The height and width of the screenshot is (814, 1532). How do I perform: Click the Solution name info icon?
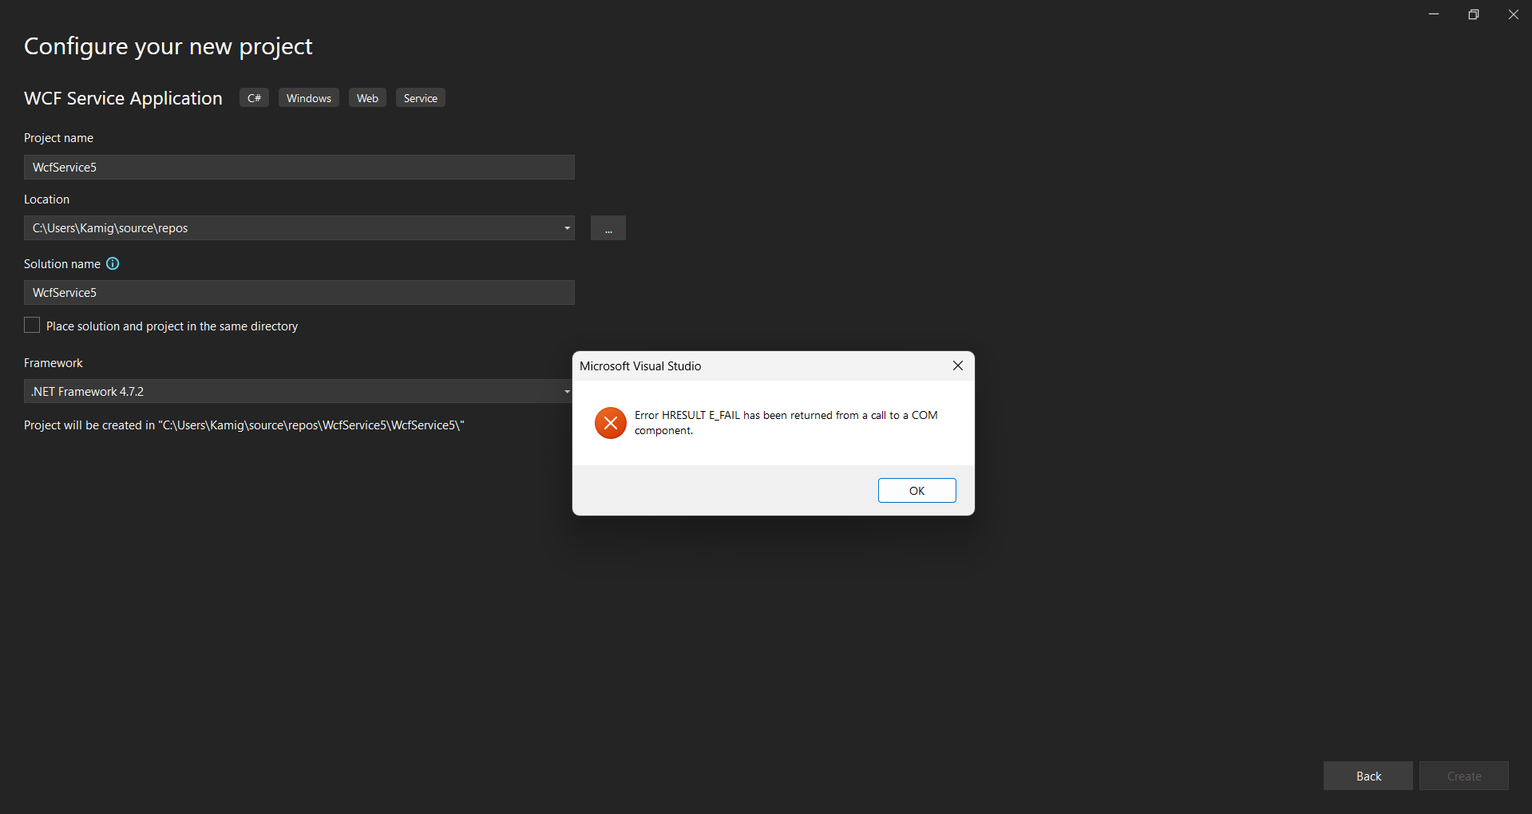point(113,263)
